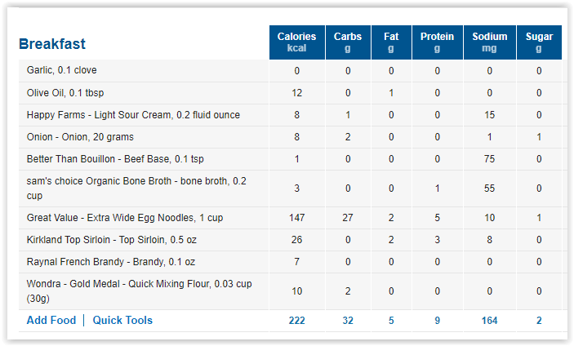Click the Add Food link

[x=51, y=320]
